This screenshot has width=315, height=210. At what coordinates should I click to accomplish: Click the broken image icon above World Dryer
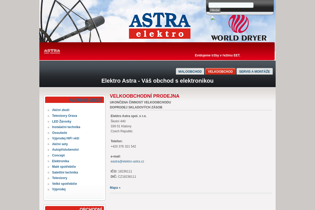[x=213, y=18]
